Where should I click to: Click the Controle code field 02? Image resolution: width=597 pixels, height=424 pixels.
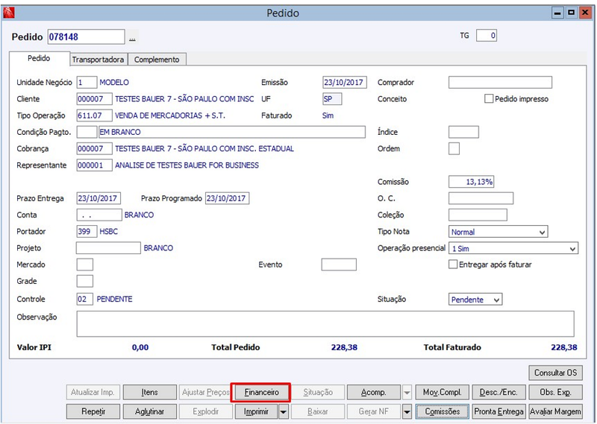84,299
